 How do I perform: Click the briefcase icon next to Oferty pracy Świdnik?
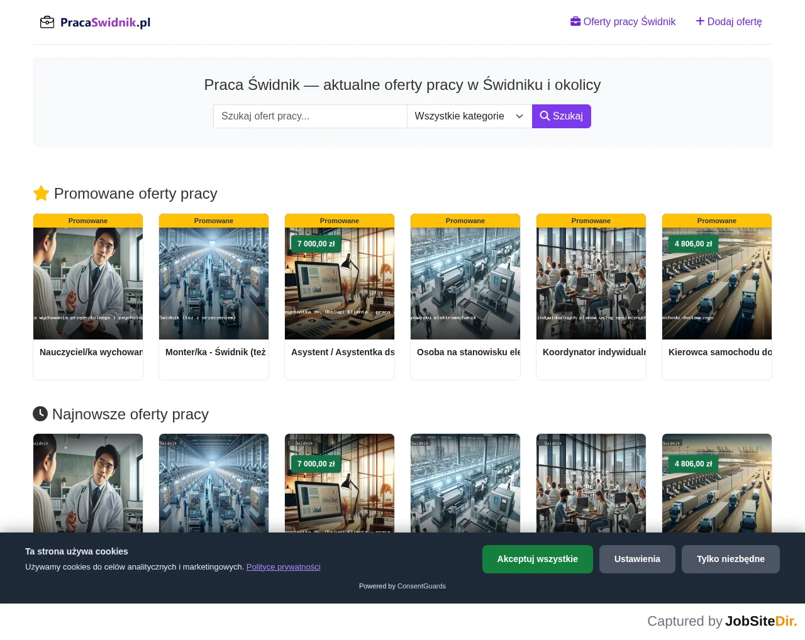coord(575,21)
